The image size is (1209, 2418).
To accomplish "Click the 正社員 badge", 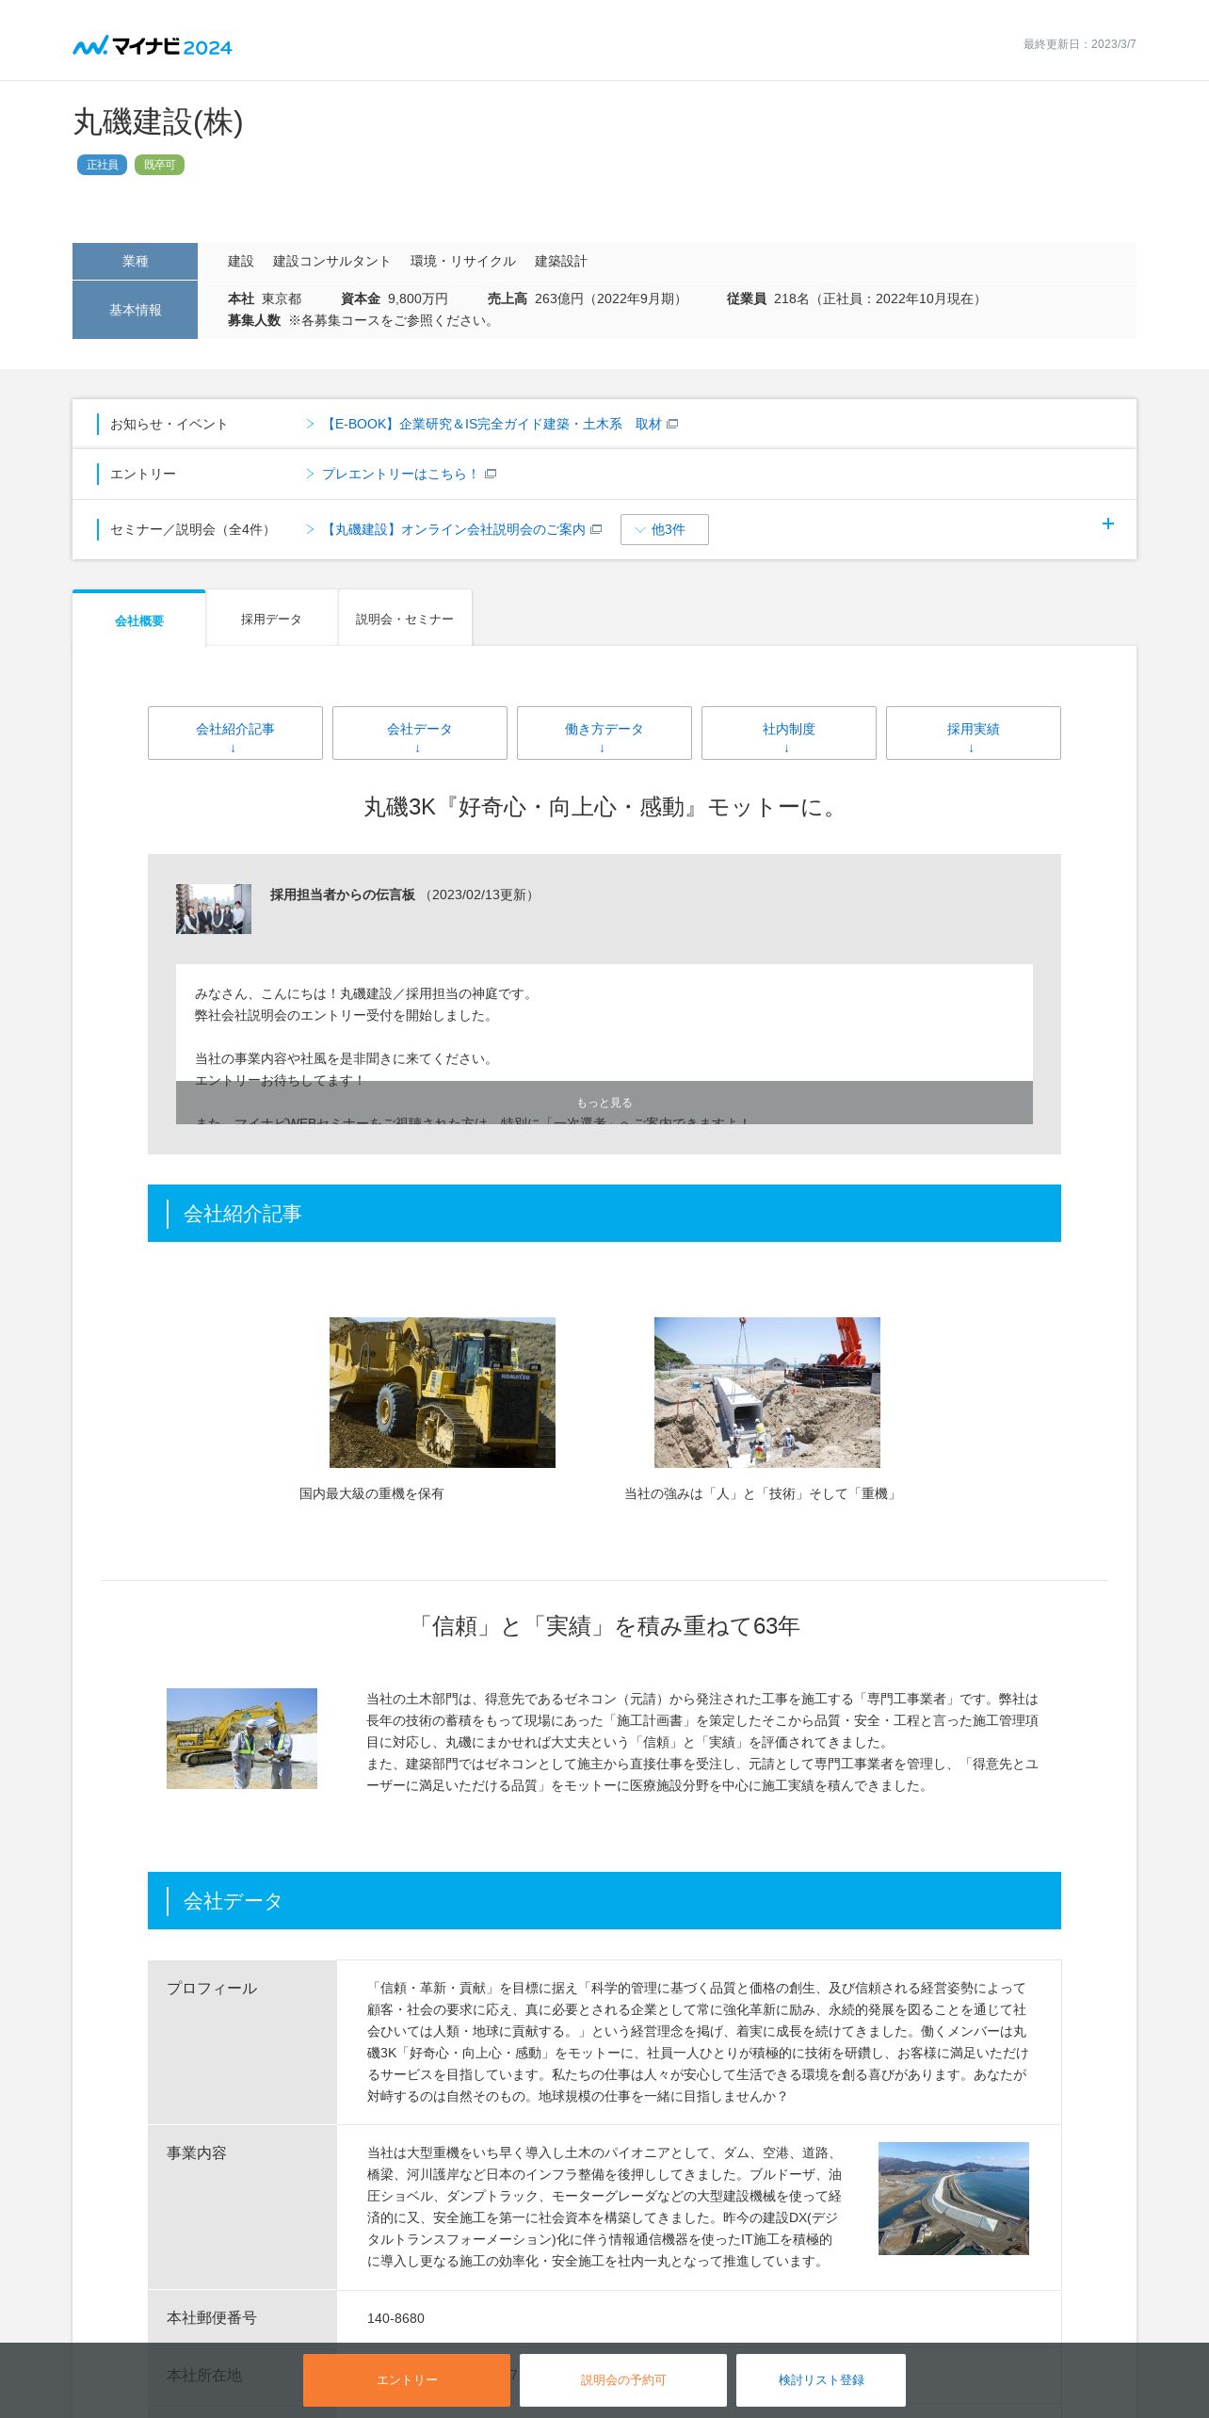I will (102, 165).
